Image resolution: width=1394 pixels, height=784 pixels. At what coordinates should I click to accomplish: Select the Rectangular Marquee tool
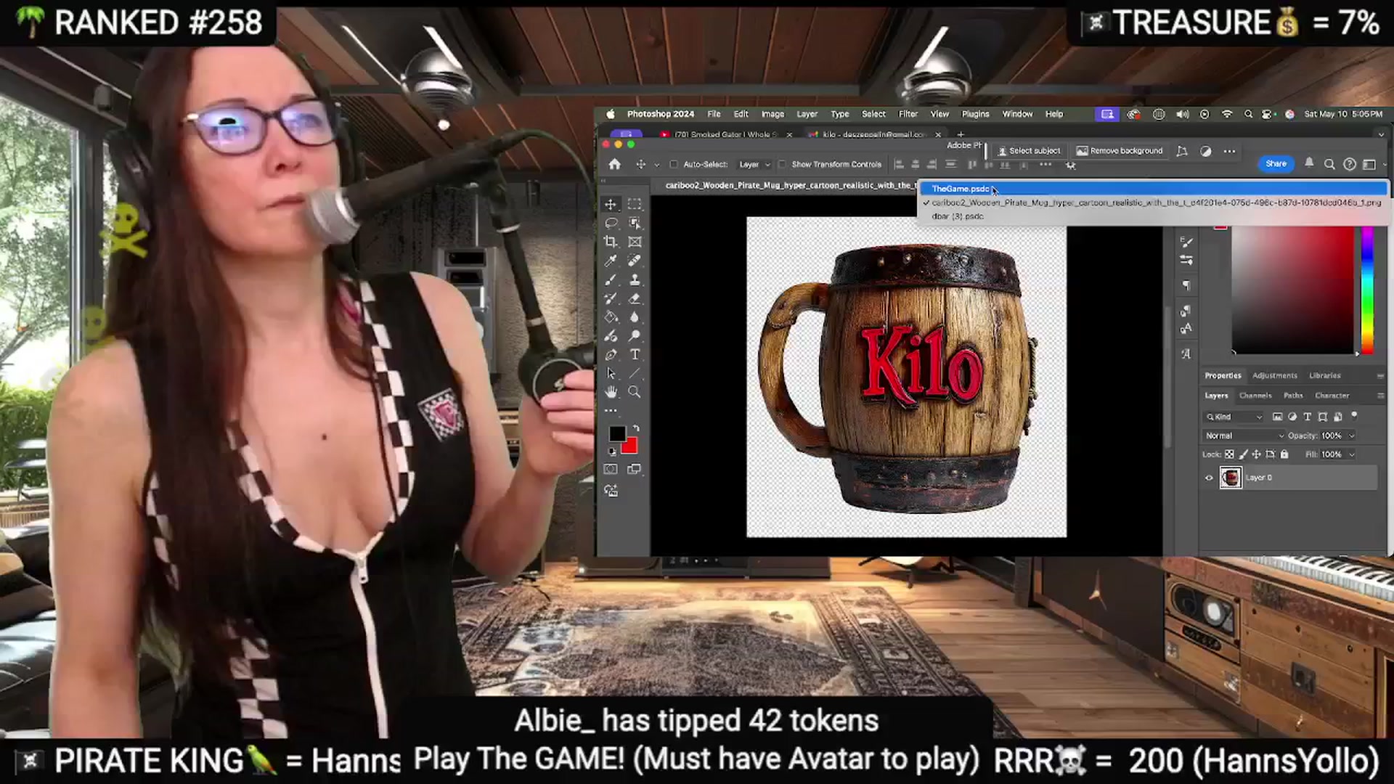point(635,204)
